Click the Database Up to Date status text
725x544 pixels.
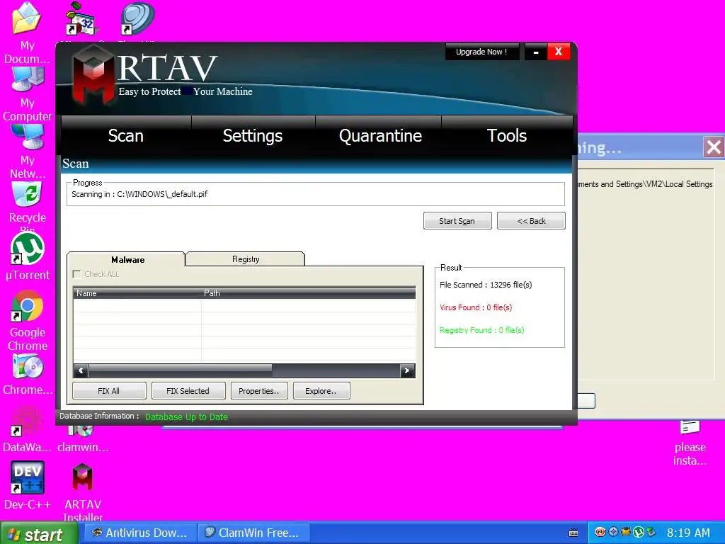tap(186, 416)
